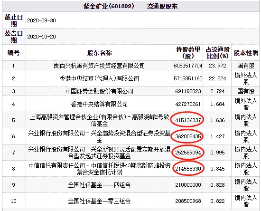Screen dimensions: 261x211
Task: Select shareholder 全国社保基金一一四组合
Action: (99, 185)
